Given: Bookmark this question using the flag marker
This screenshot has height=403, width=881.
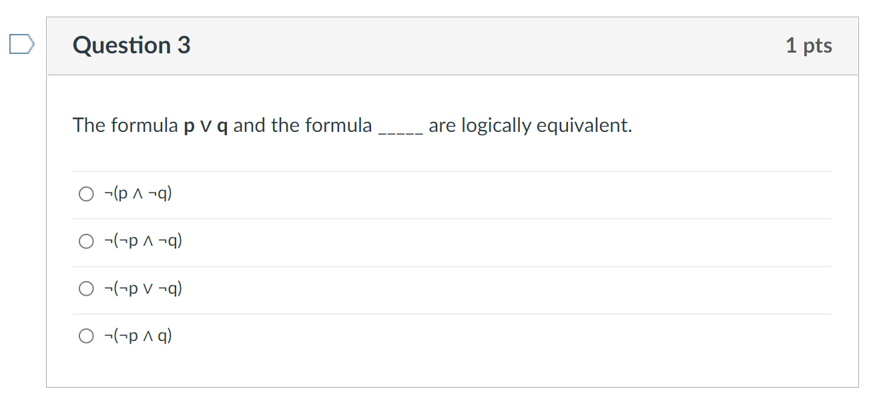Looking at the screenshot, I should (21, 45).
